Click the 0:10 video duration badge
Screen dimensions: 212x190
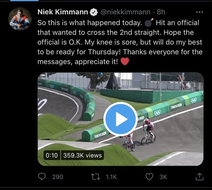pyautogui.click(x=52, y=155)
